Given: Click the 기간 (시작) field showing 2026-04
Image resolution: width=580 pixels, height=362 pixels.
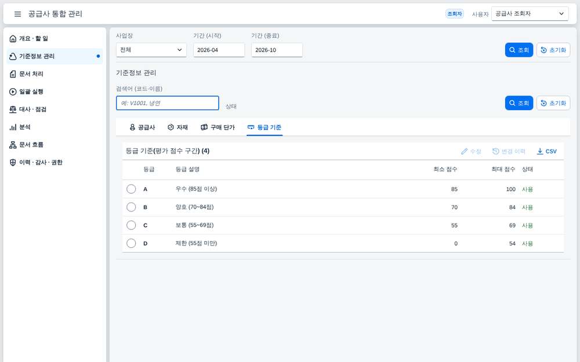Looking at the screenshot, I should 219,50.
